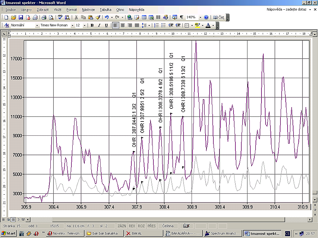Image resolution: width=318 pixels, height=238 pixels.
Task: Decrease the paragraph indent
Action: point(171,25)
